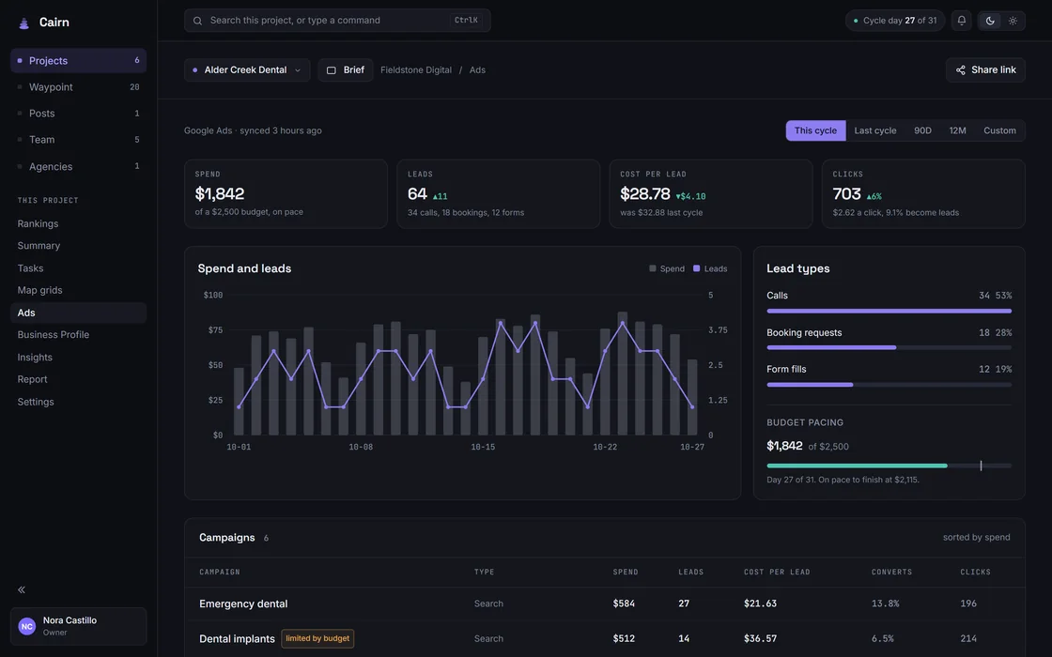Open Projects in the sidebar
The height and width of the screenshot is (657, 1052).
79,60
